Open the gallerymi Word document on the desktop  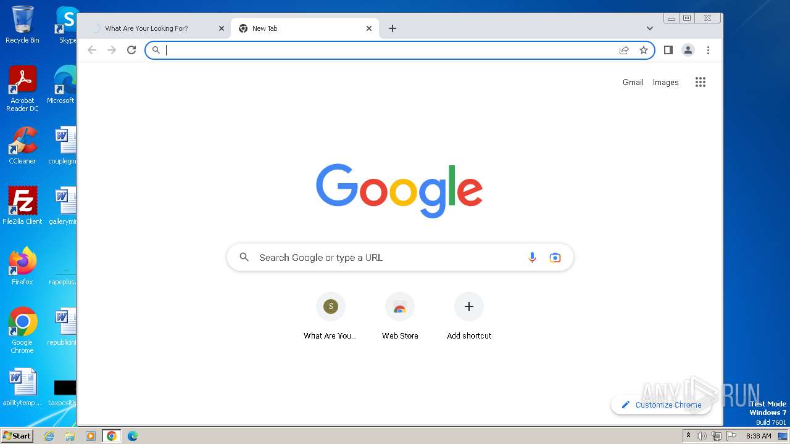(x=64, y=206)
